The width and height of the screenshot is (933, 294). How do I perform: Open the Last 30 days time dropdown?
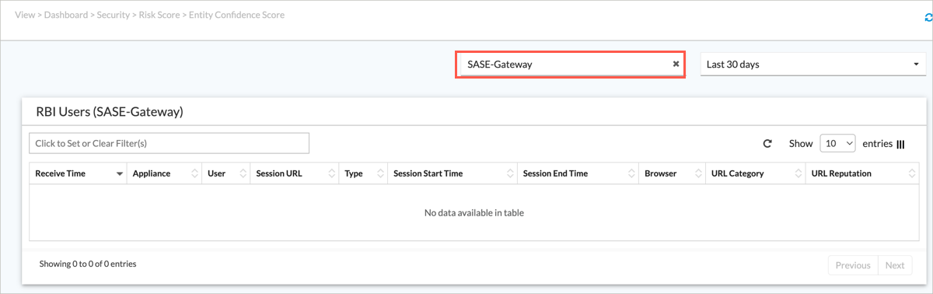point(812,65)
